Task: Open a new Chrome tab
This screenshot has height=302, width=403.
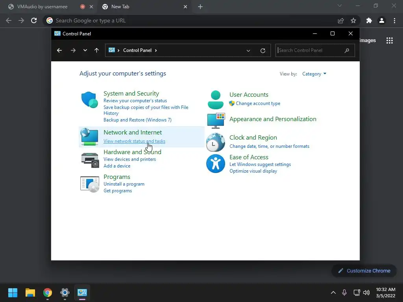Action: (x=200, y=7)
